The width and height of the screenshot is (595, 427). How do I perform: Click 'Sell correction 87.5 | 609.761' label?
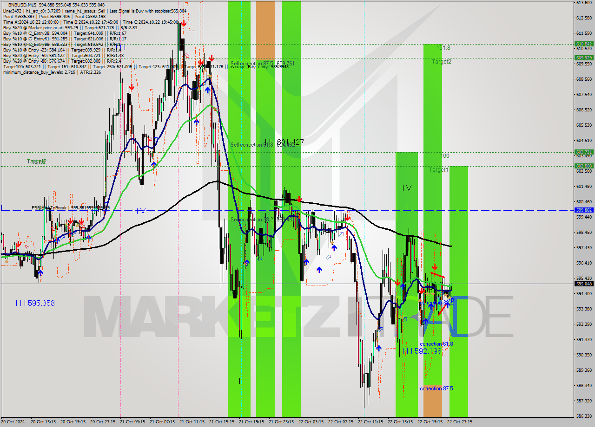263,63
